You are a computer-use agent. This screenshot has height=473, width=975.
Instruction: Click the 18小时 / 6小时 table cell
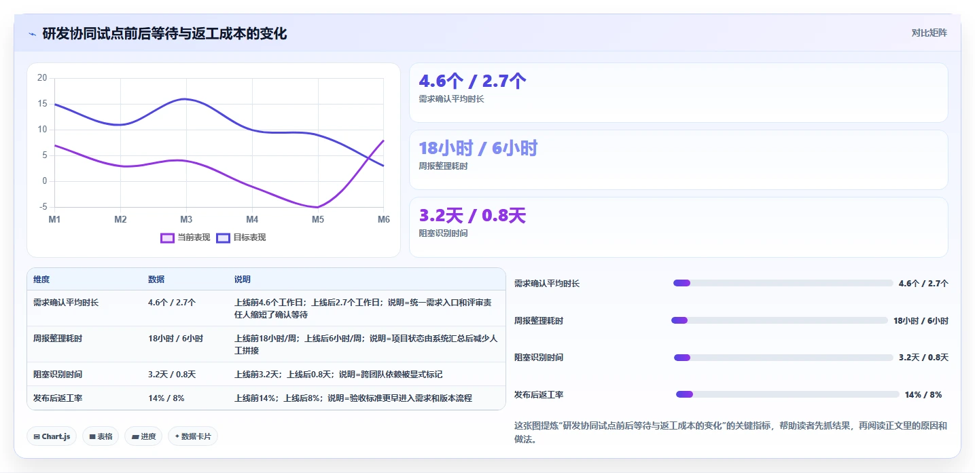175,338
